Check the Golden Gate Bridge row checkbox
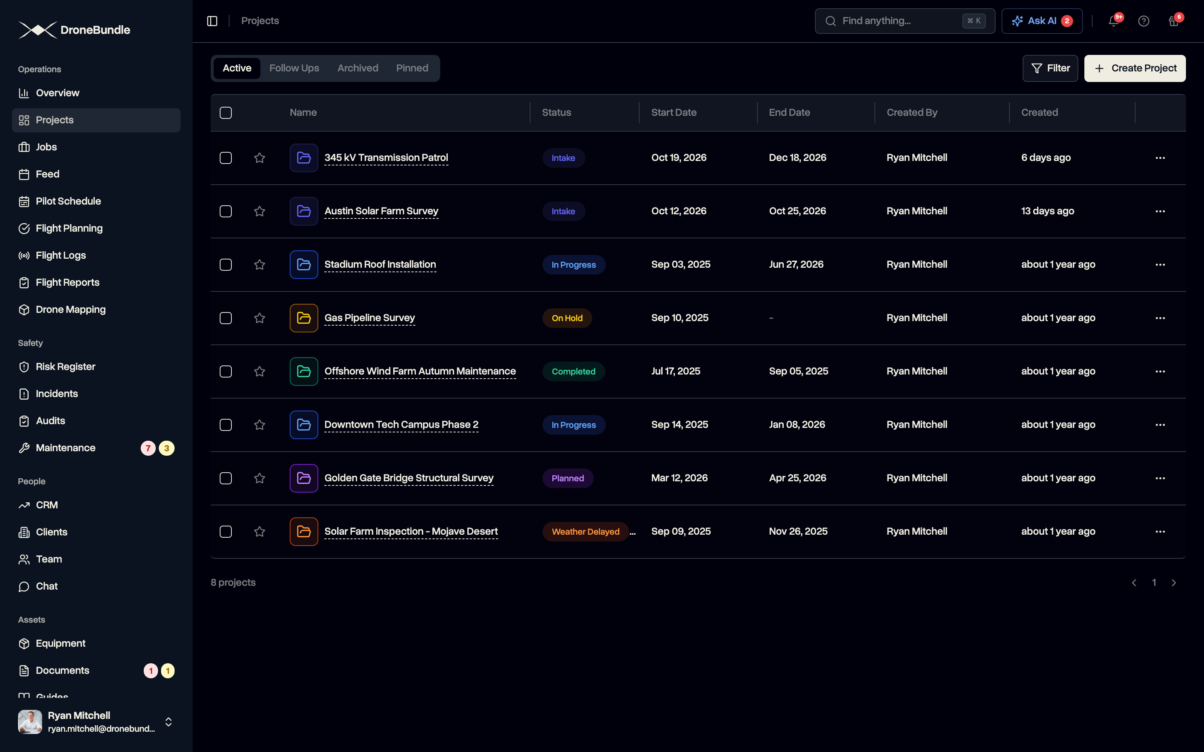The width and height of the screenshot is (1204, 752). pyautogui.click(x=225, y=478)
